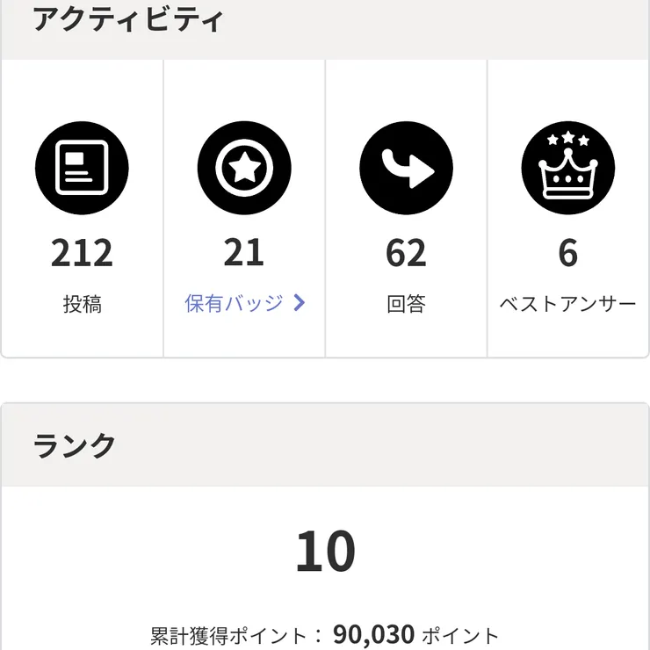Image resolution: width=650 pixels, height=650 pixels.
Task: Expand the chevron next to 保有バッジ
Action: tap(299, 304)
